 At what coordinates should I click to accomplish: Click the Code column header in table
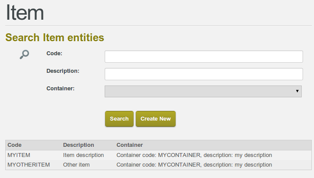point(15,145)
